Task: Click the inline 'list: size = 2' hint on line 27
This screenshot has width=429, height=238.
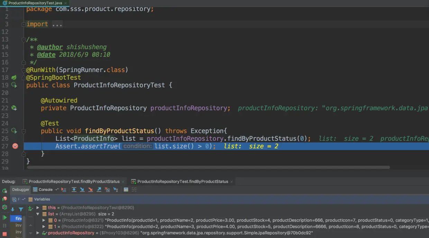Action: pyautogui.click(x=251, y=146)
